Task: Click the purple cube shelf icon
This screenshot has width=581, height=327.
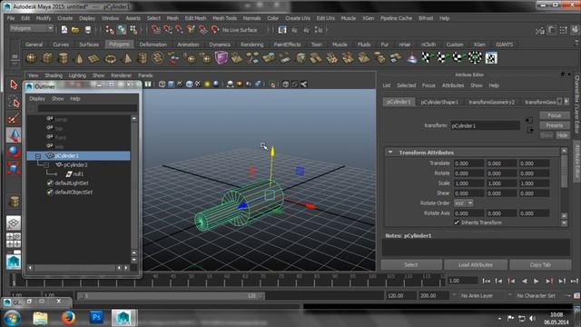Action: coord(222,58)
